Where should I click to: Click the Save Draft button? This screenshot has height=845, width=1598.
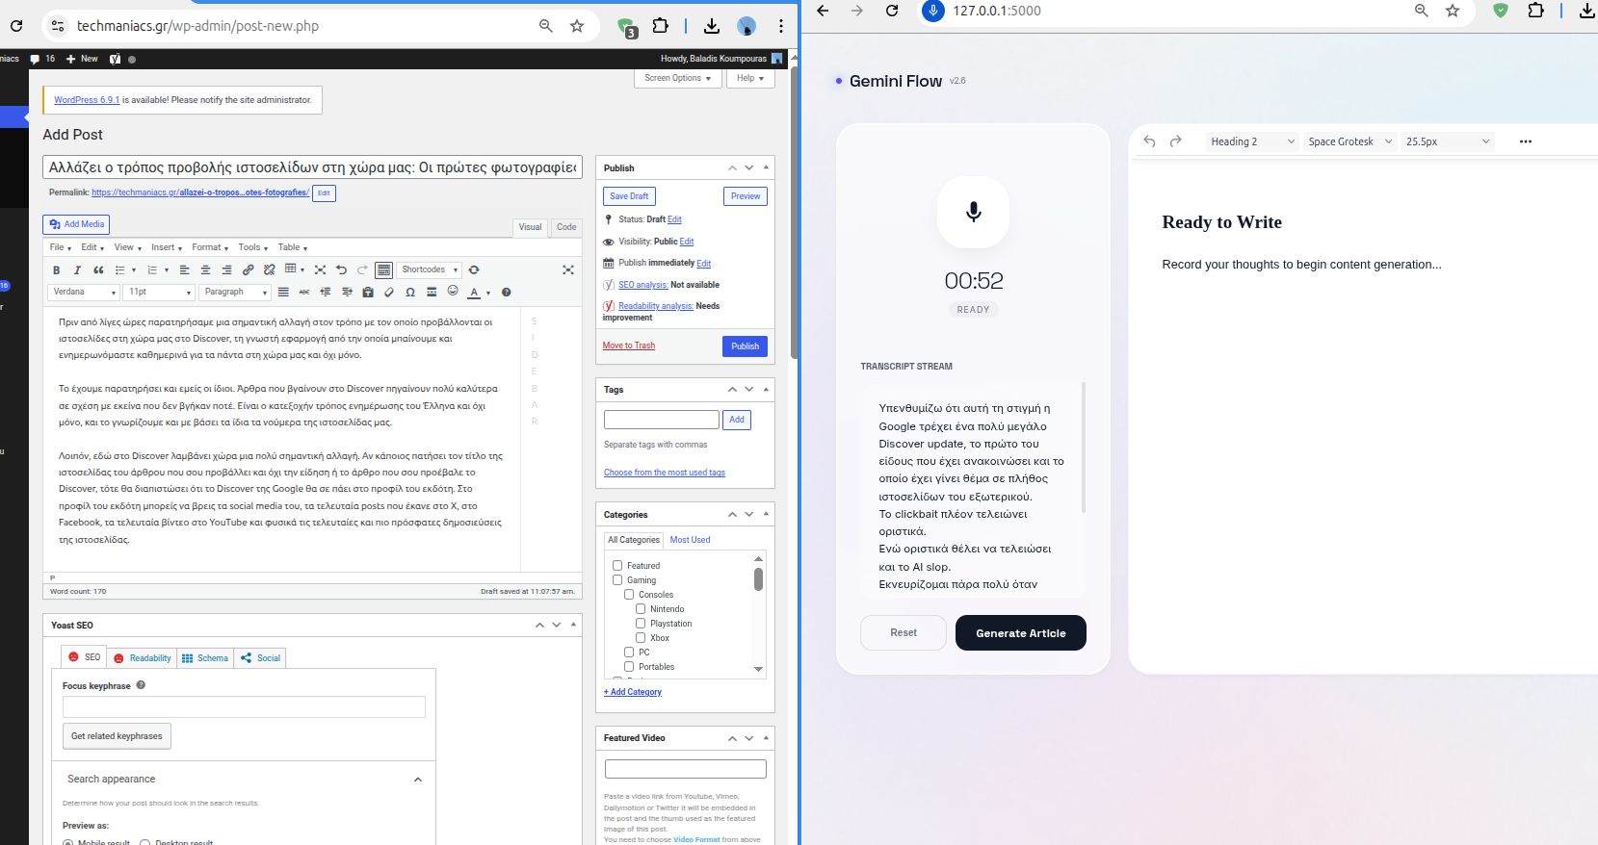629,196
